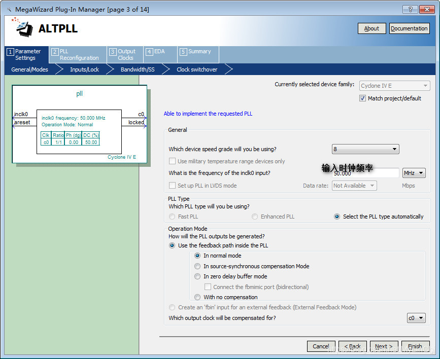440x359 pixels.
Task: Click the inclk0 port label in diagram
Action: click(21, 114)
